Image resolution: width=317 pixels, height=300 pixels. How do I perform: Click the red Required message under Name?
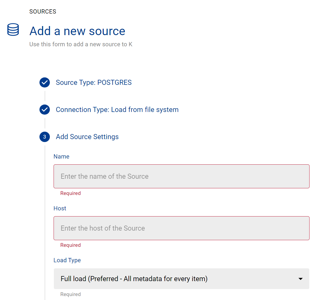(x=70, y=193)
